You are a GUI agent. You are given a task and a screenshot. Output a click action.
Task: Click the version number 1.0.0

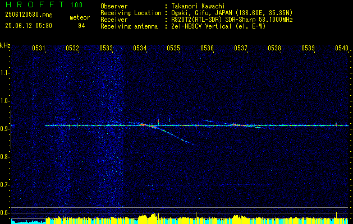coord(76,4)
